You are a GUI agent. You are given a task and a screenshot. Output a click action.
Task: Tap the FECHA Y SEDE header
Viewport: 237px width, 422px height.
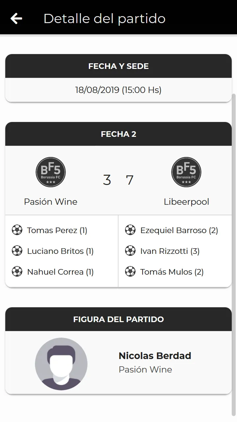118,66
